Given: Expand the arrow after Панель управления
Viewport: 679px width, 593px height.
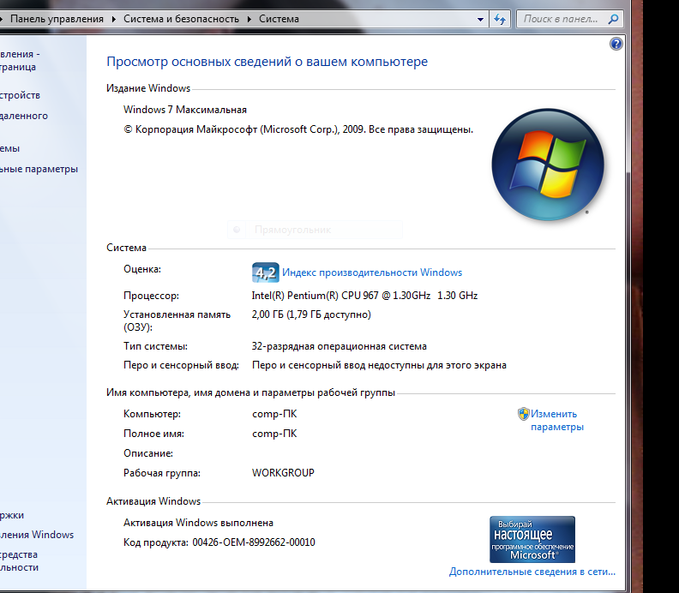Looking at the screenshot, I should 113,19.
